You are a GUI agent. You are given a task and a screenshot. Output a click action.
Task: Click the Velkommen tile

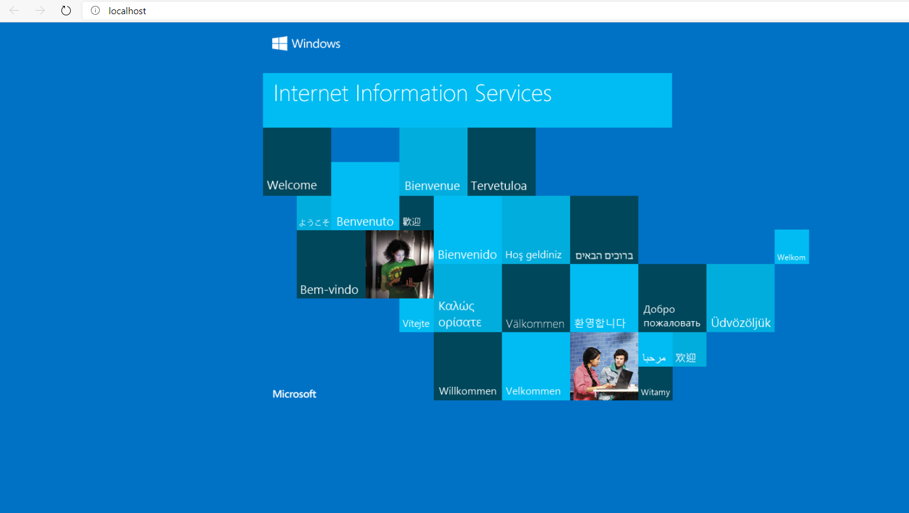point(536,366)
